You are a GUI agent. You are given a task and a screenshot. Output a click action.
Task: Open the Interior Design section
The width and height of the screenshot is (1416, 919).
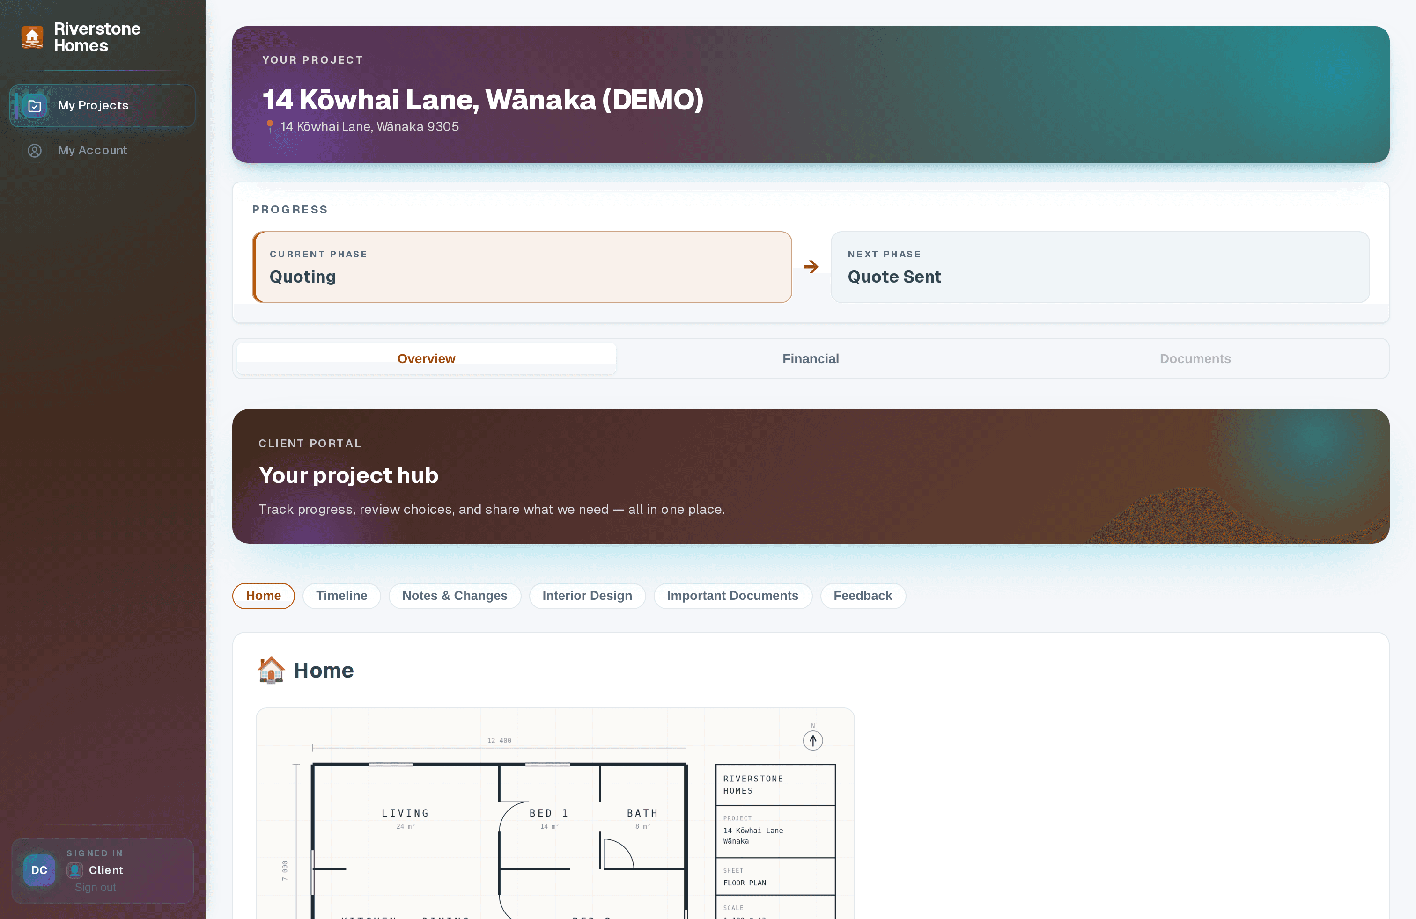[x=587, y=596]
